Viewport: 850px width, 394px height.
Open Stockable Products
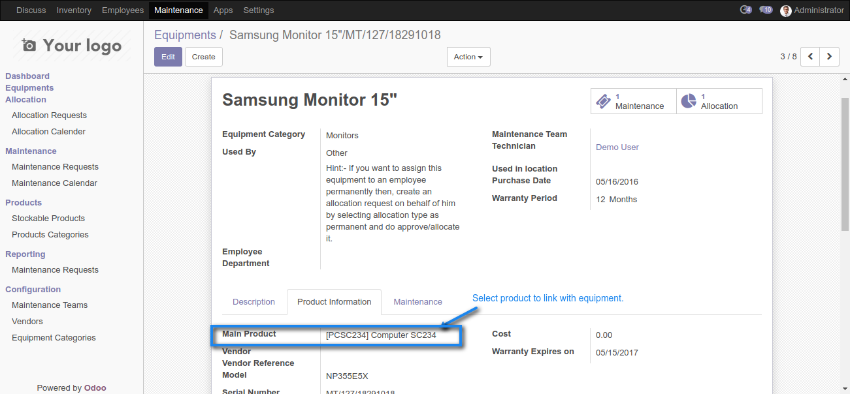48,219
